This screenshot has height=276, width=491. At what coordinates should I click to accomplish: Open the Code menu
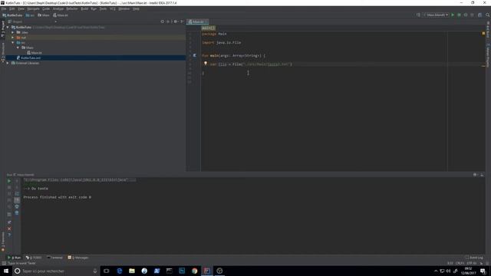point(46,8)
